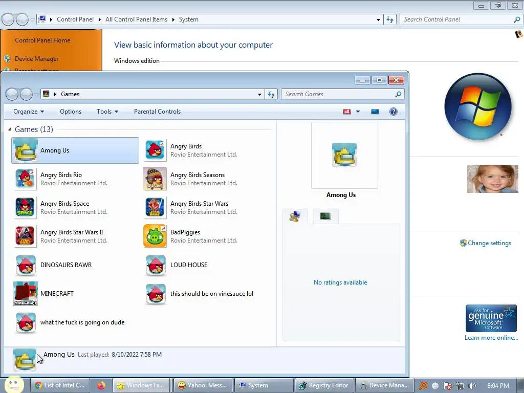Open the network tray icon
Image resolution: width=524 pixels, height=393 pixels.
[x=460, y=386]
